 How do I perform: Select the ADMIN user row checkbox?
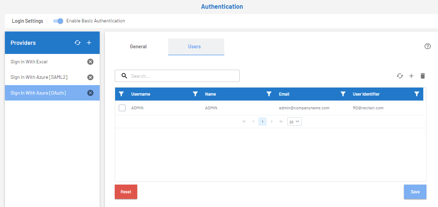[x=122, y=108]
